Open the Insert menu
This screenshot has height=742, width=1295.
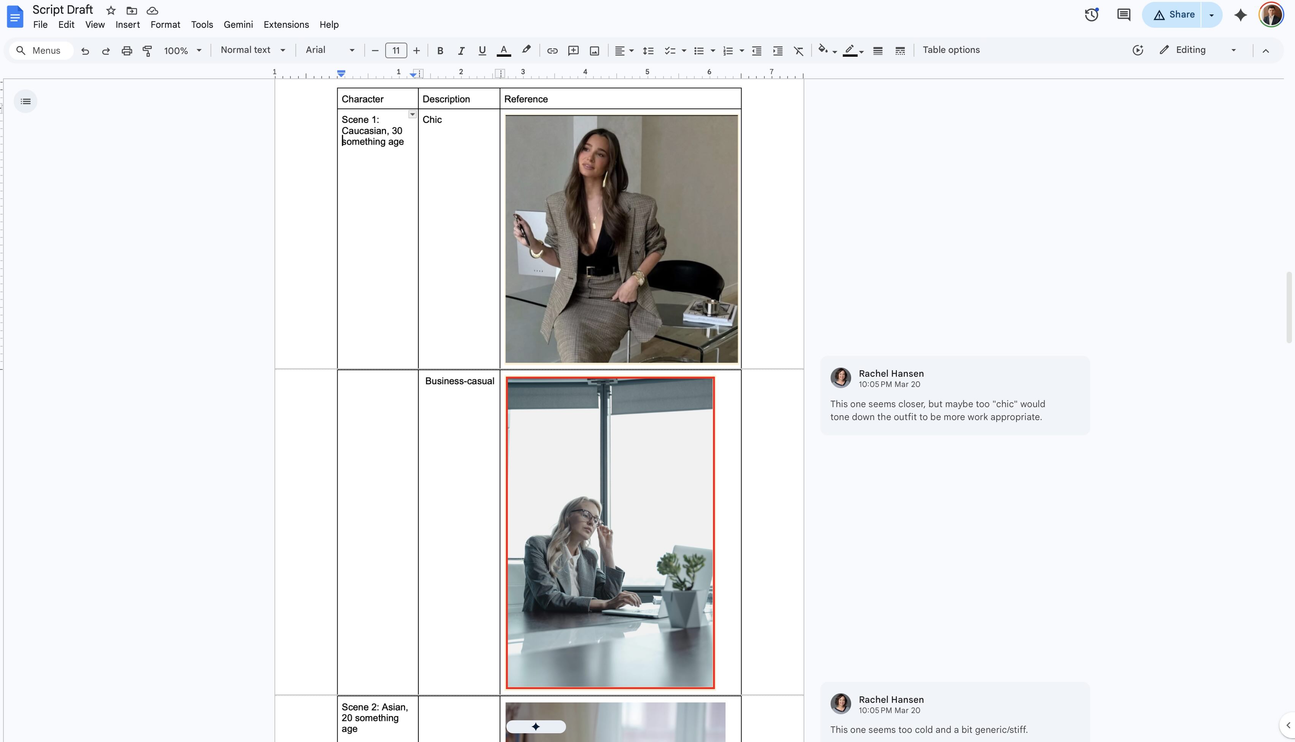(x=128, y=24)
